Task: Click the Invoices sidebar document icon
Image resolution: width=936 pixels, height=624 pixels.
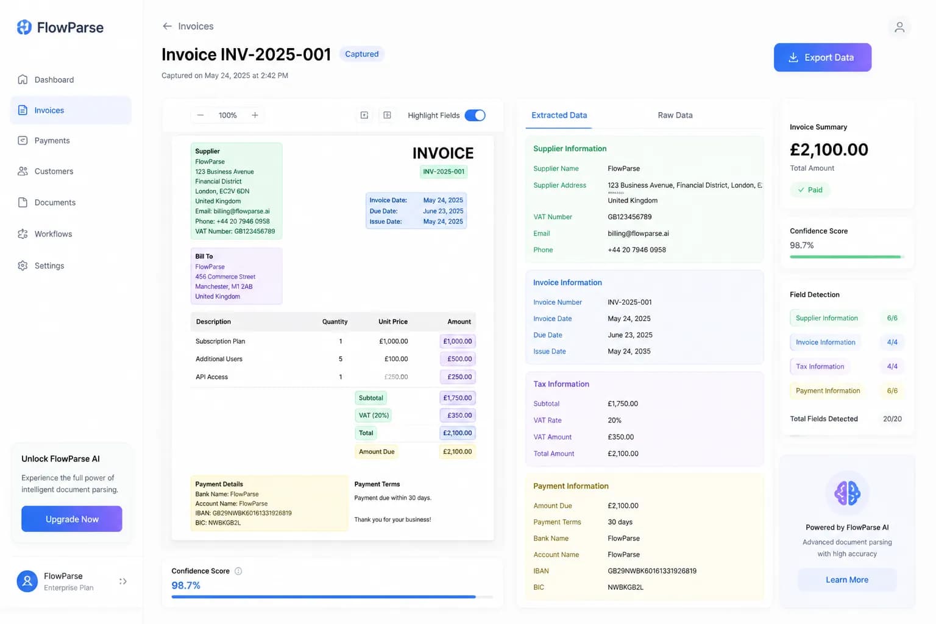Action: (x=23, y=110)
